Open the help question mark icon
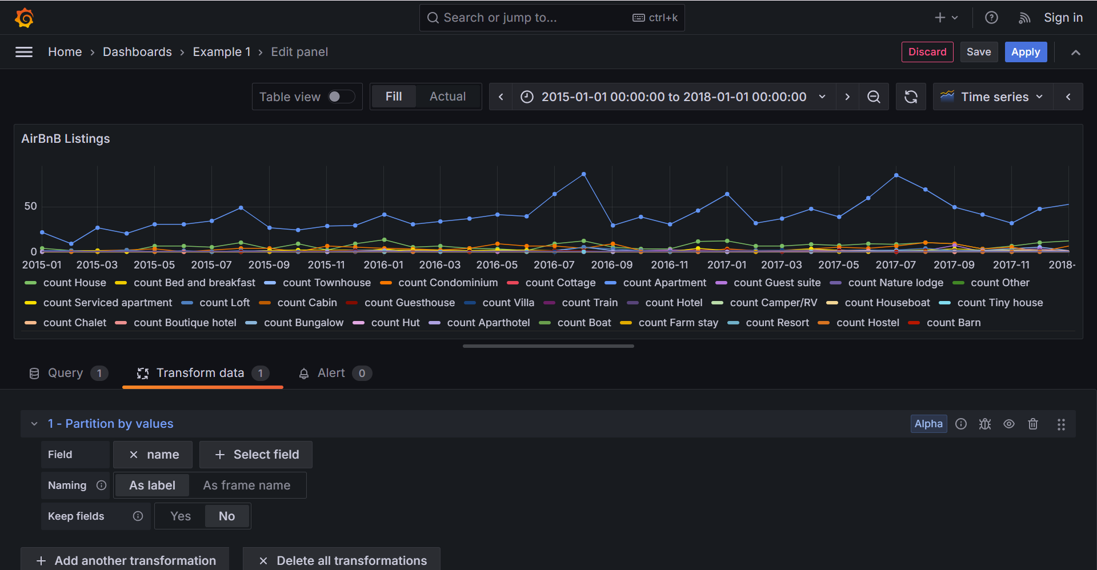The width and height of the screenshot is (1097, 570). click(991, 18)
